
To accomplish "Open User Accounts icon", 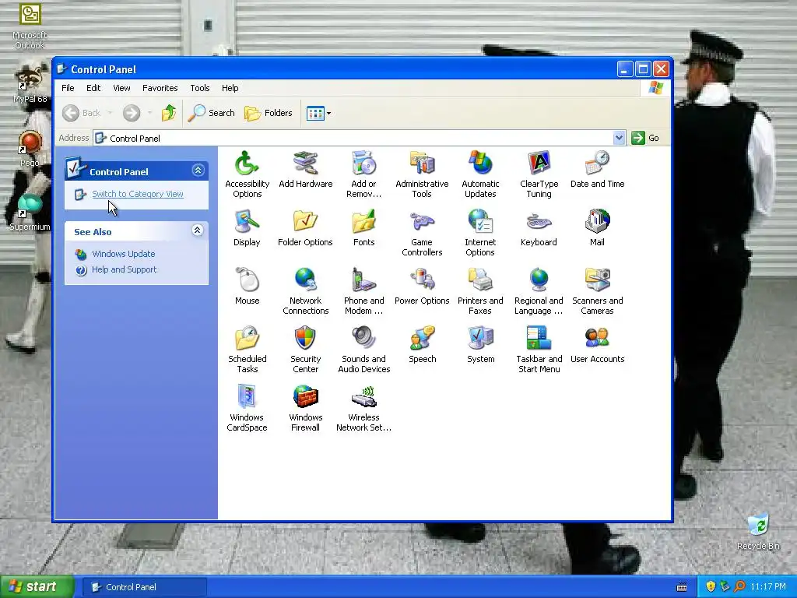I will coord(597,345).
